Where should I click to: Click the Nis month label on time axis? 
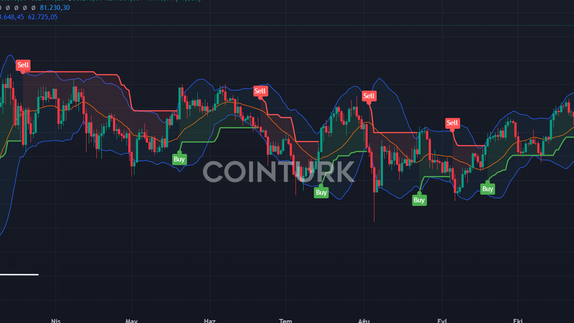pos(56,320)
